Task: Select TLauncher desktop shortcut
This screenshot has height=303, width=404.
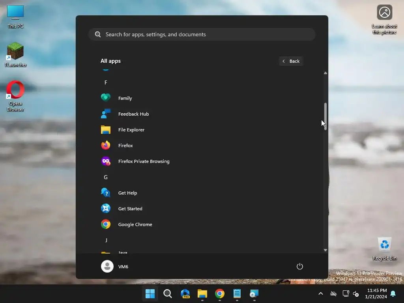Action: tap(15, 54)
